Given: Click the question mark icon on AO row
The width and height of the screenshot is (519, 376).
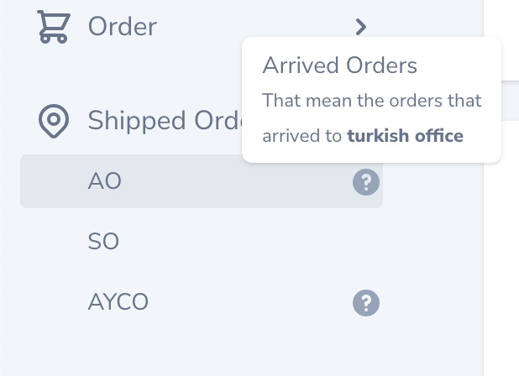Looking at the screenshot, I should [x=365, y=181].
